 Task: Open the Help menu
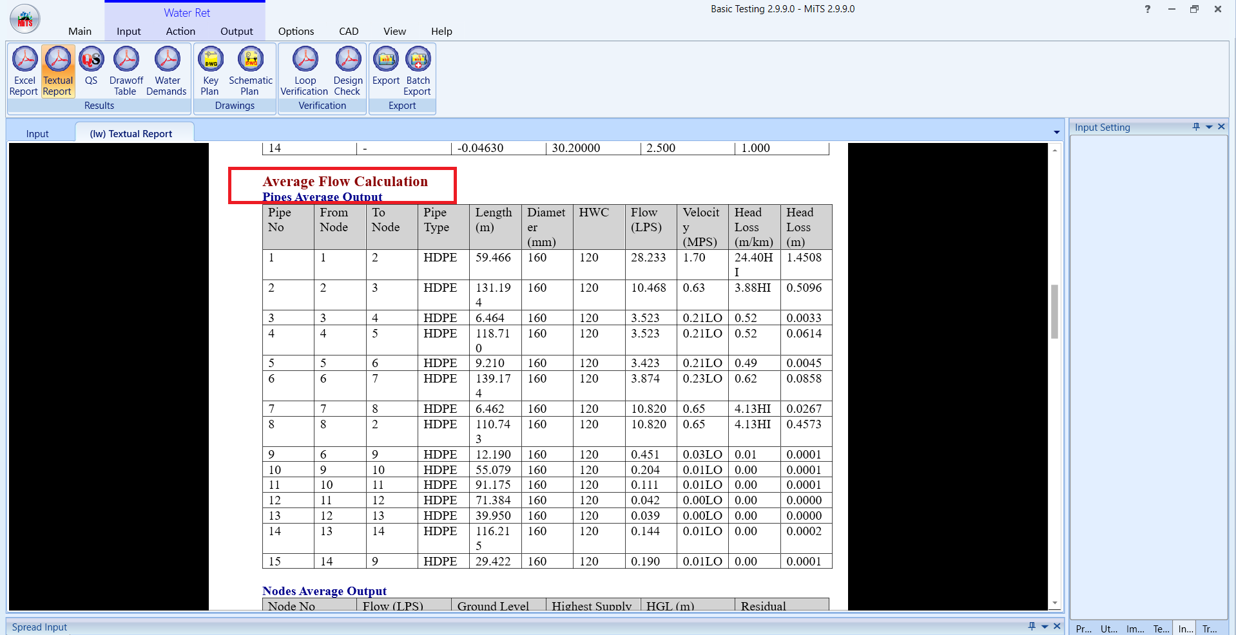pyautogui.click(x=441, y=31)
